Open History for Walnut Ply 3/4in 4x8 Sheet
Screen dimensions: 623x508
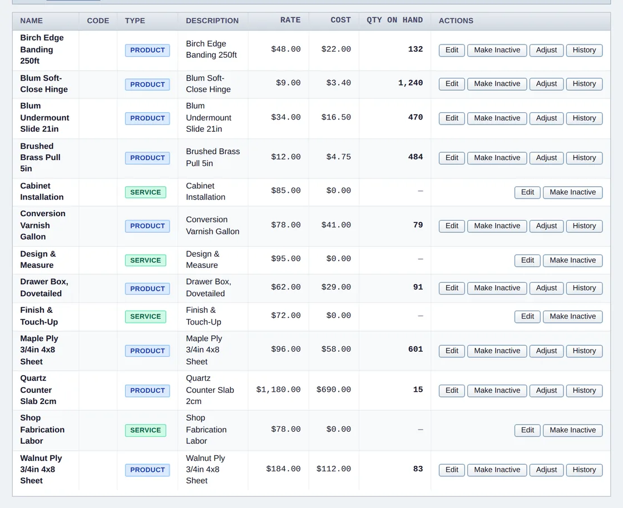coord(584,470)
